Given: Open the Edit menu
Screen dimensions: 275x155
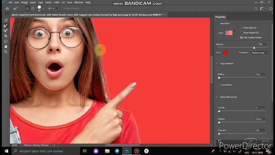Looking at the screenshot, I should (16, 3).
